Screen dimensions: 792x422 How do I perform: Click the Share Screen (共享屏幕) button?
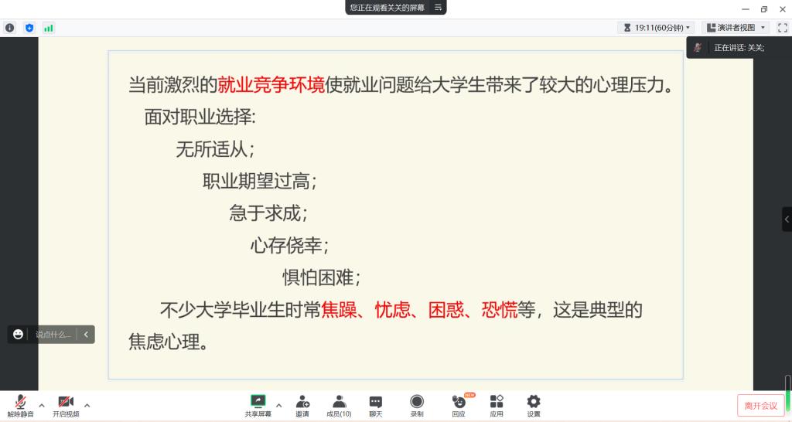point(258,405)
